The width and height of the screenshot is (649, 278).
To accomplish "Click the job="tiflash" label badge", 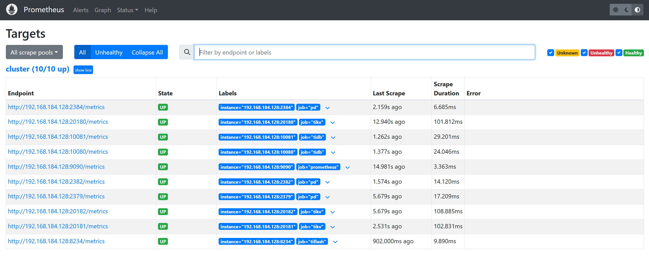I will [312, 241].
